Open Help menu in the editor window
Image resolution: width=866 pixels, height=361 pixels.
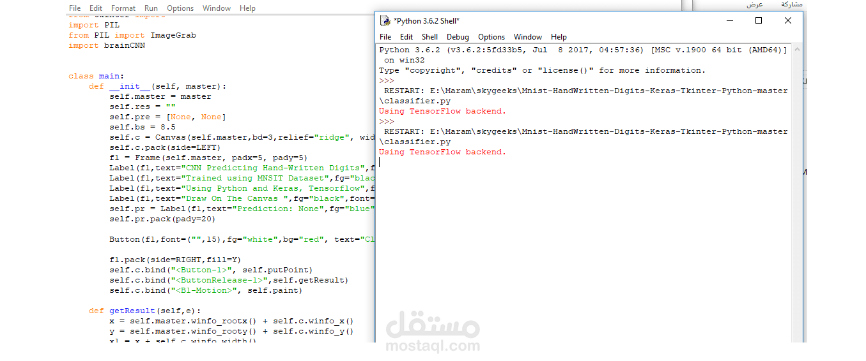(247, 8)
